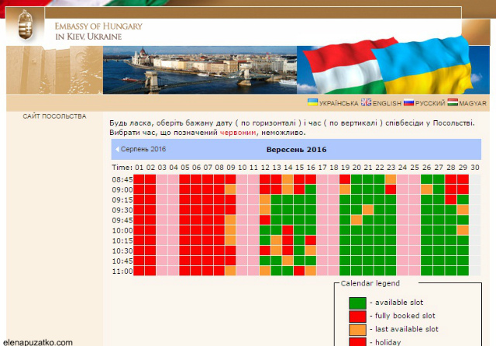This screenshot has height=346, width=496.
Task: Pick the orange 10:00 slot on day 29
Action: [463, 230]
